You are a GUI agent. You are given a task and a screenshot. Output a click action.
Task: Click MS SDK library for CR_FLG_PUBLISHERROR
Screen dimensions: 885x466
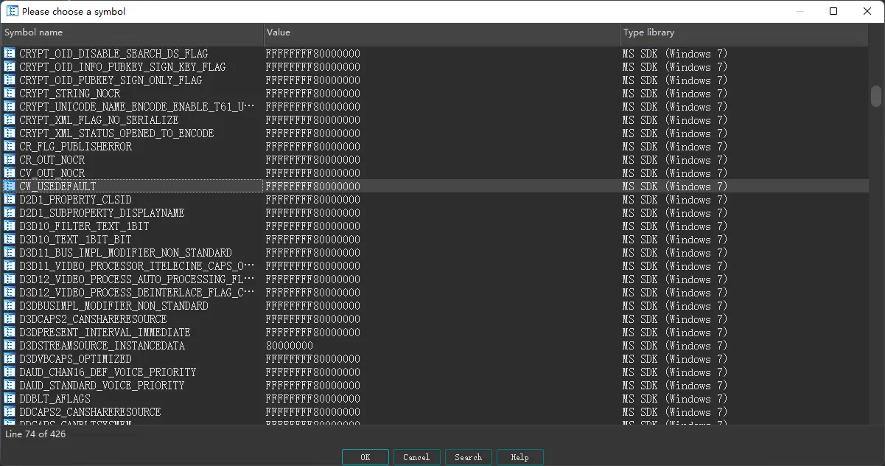(x=675, y=147)
